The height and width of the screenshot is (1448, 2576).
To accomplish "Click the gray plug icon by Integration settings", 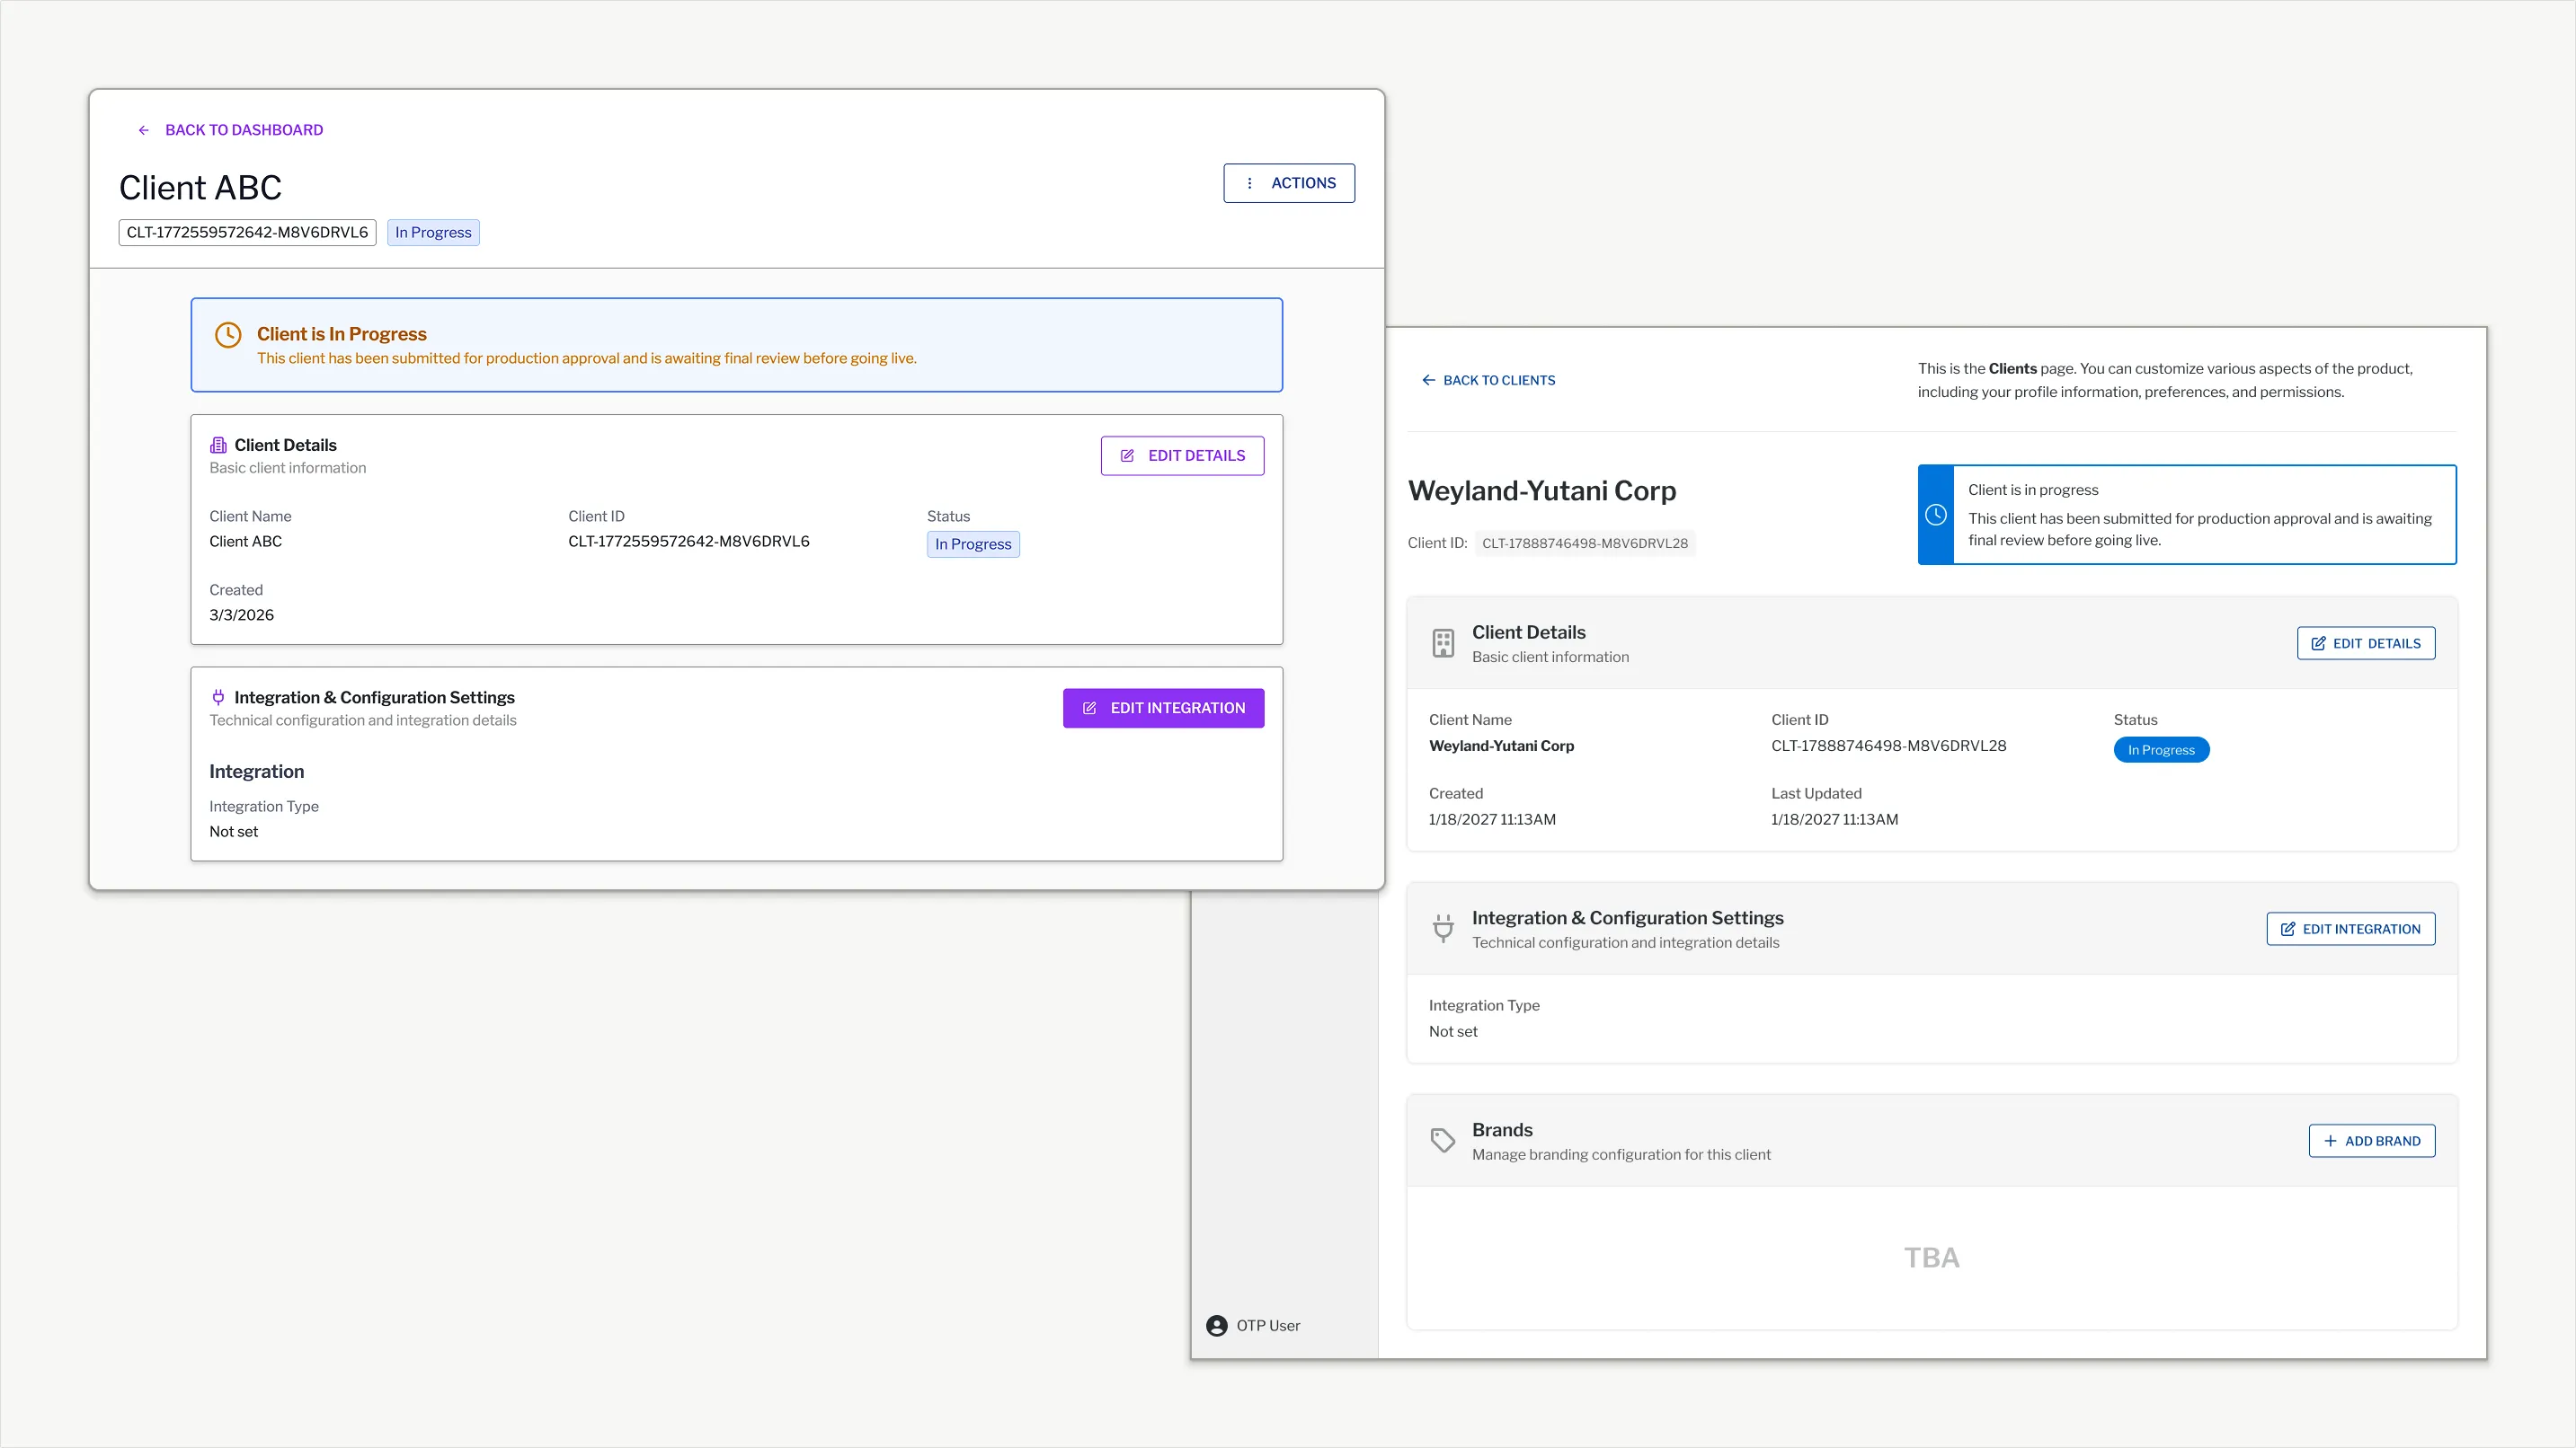I will click(1443, 929).
